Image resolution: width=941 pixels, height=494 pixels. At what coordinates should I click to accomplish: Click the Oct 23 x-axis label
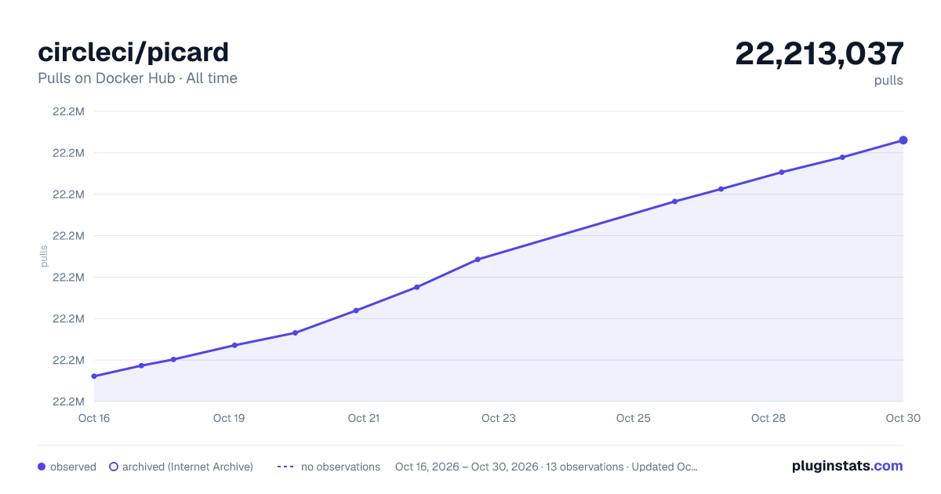pyautogui.click(x=499, y=418)
